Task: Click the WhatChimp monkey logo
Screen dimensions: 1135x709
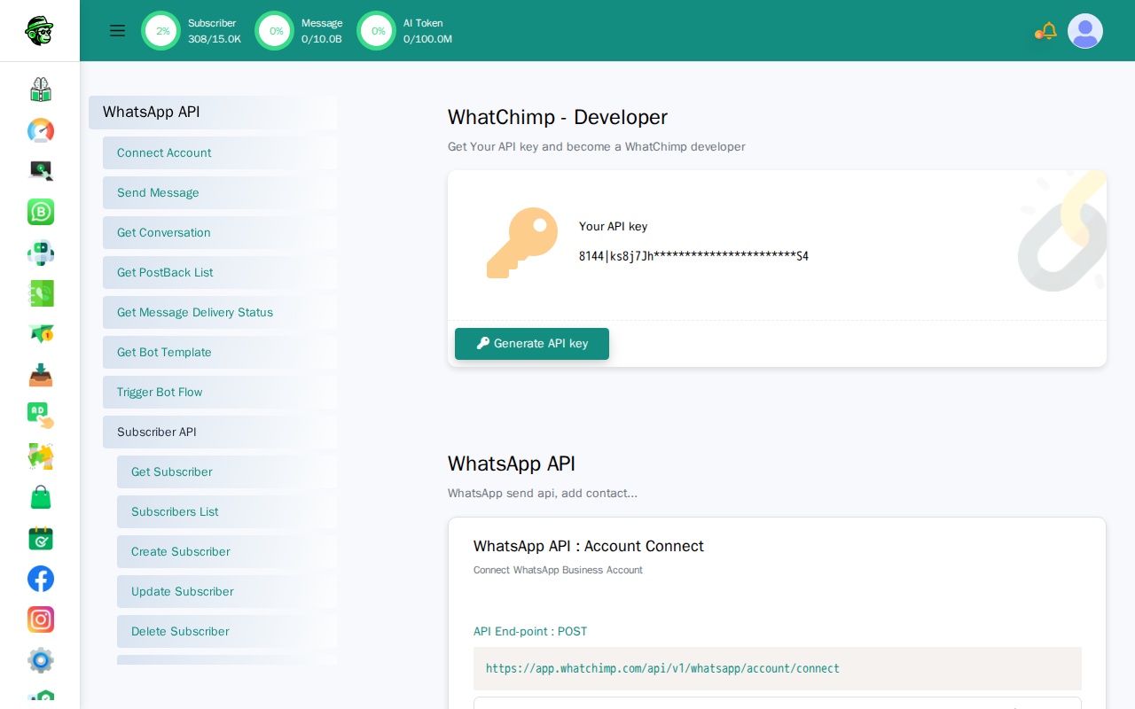Action: (x=39, y=30)
